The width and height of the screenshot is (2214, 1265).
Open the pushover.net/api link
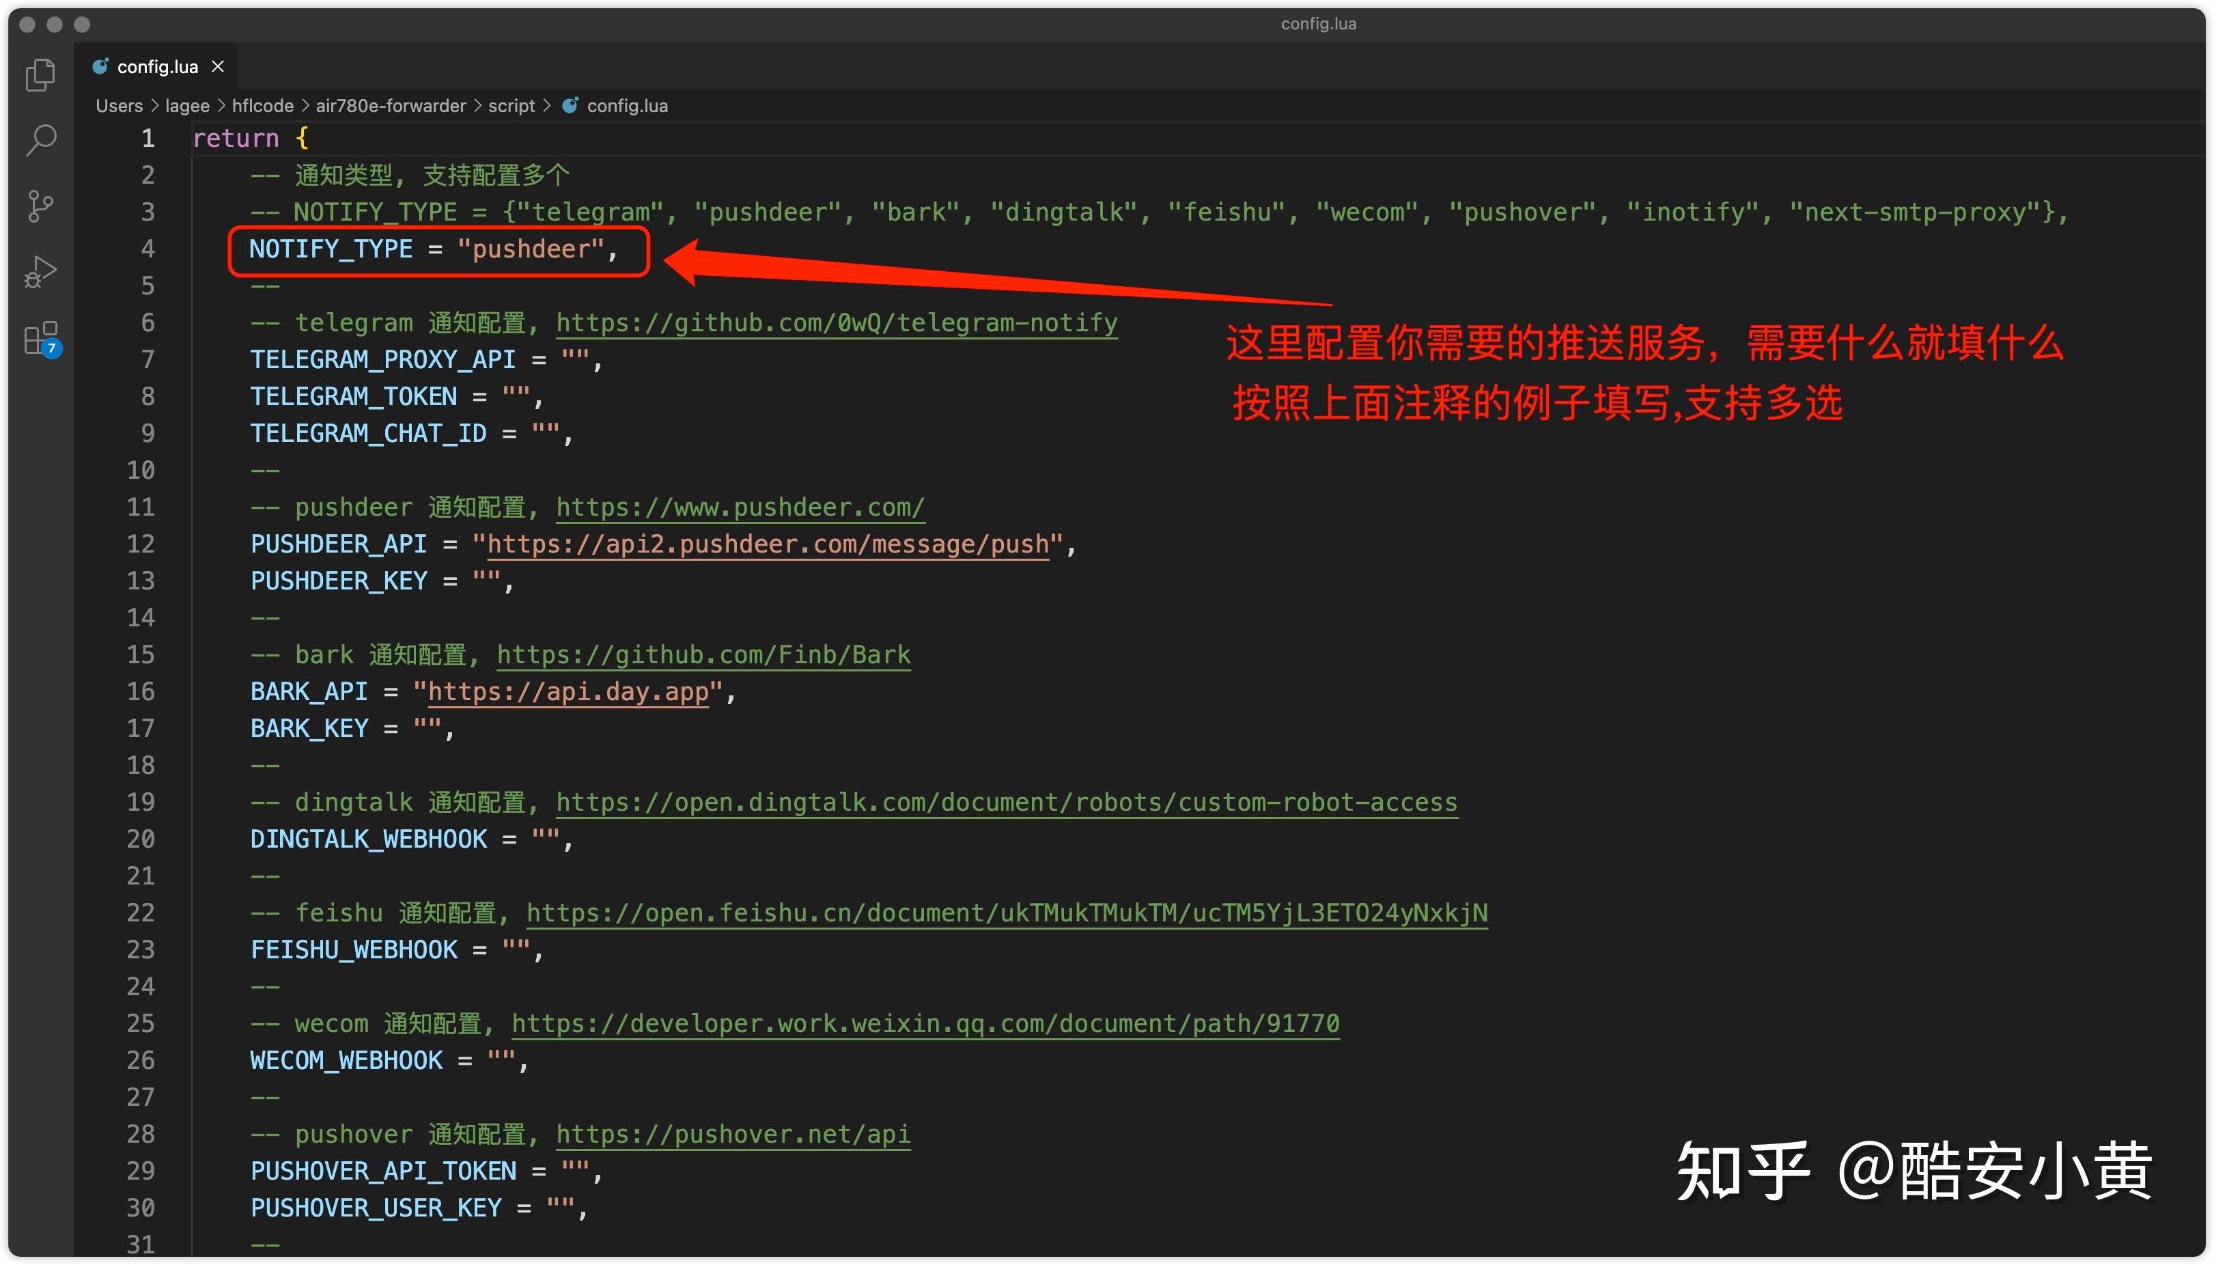pos(733,1134)
